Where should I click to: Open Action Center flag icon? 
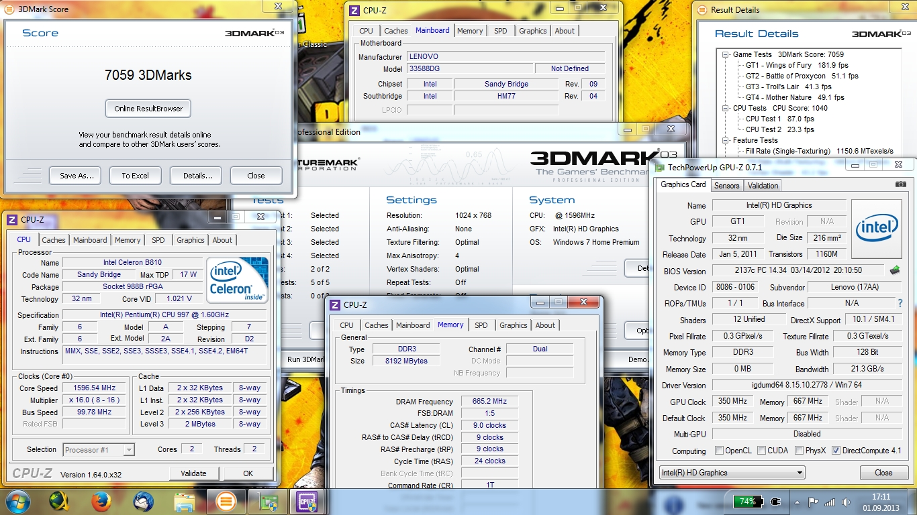[x=813, y=501]
